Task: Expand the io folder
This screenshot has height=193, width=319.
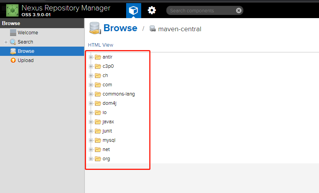Action: (91, 112)
